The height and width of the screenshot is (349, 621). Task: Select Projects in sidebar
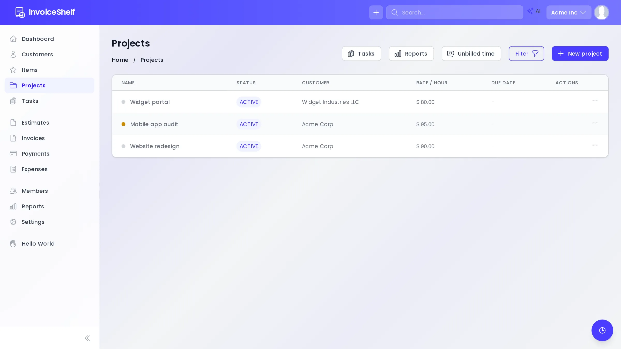[x=49, y=85]
